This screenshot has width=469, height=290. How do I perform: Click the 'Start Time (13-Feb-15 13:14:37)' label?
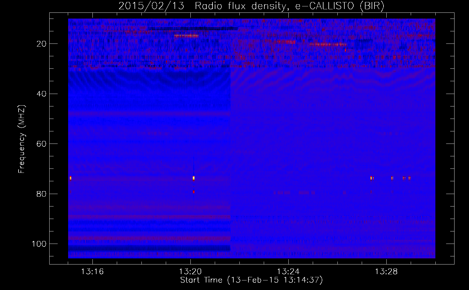pos(251,280)
